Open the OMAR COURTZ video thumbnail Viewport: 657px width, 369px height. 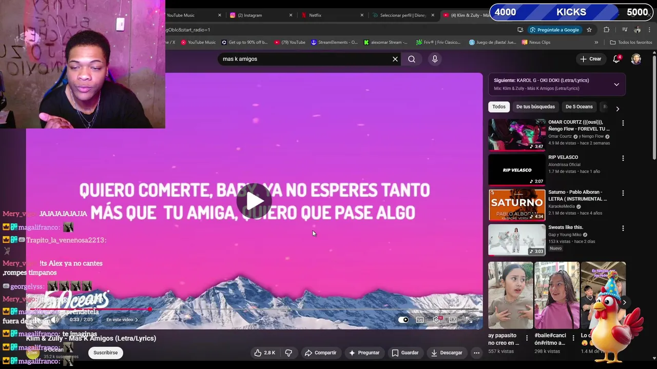click(x=517, y=135)
